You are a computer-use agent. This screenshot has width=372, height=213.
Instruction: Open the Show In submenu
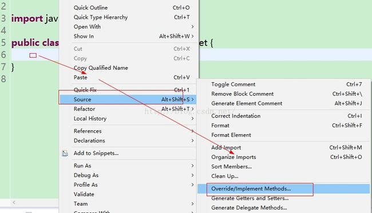pyautogui.click(x=128, y=36)
